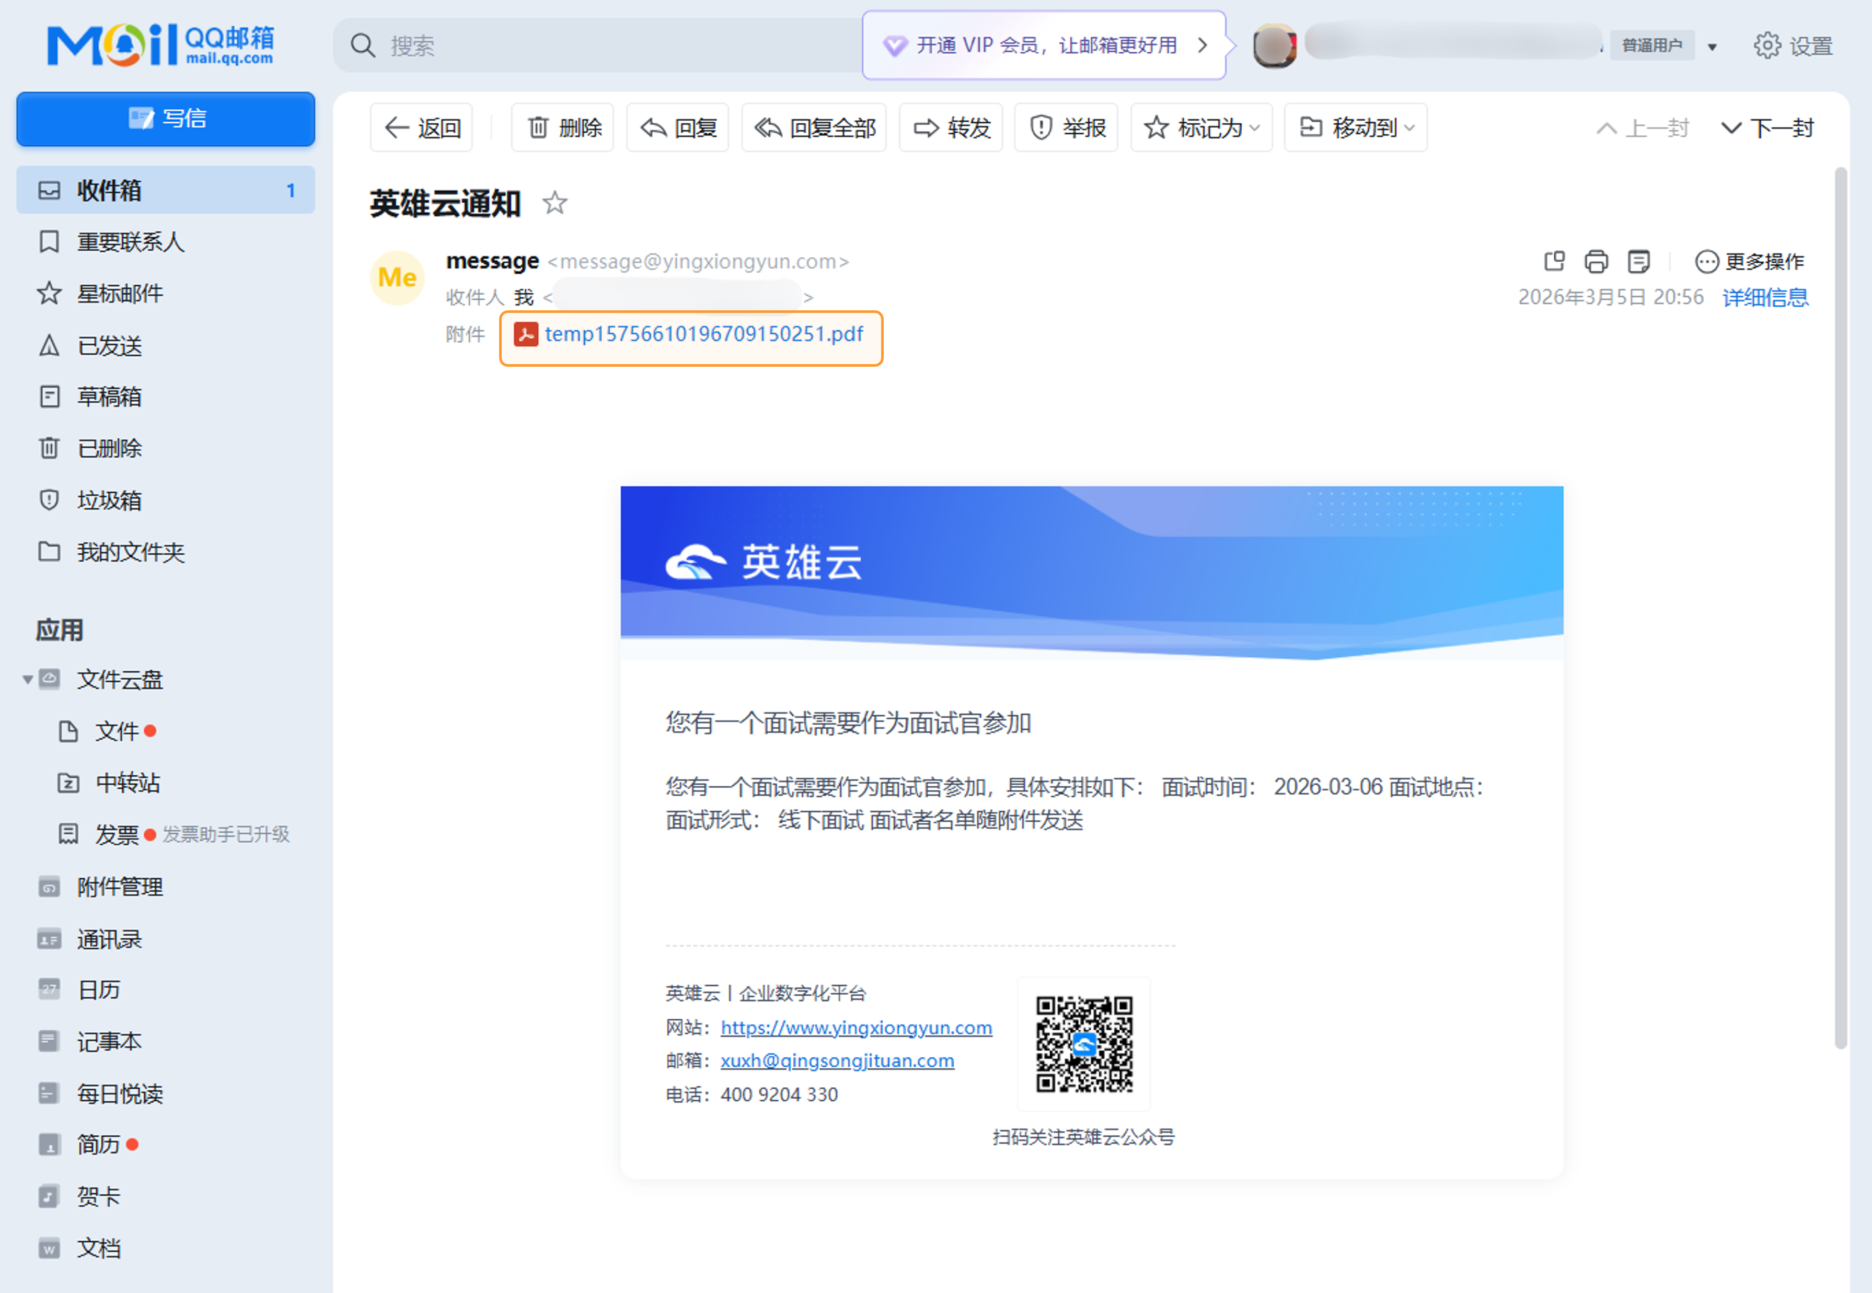Open the yingxiongyun.com website link

[856, 1027]
